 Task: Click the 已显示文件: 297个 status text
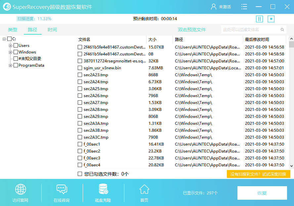200,193
